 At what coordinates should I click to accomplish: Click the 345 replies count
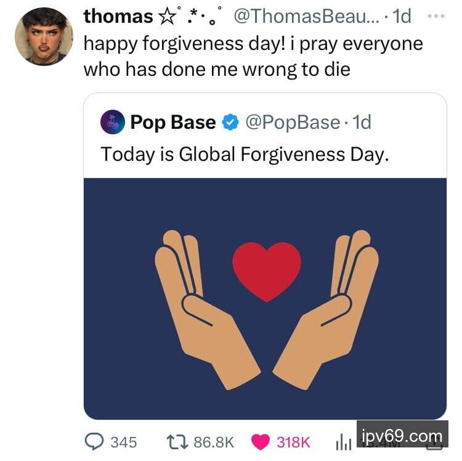click(x=123, y=441)
